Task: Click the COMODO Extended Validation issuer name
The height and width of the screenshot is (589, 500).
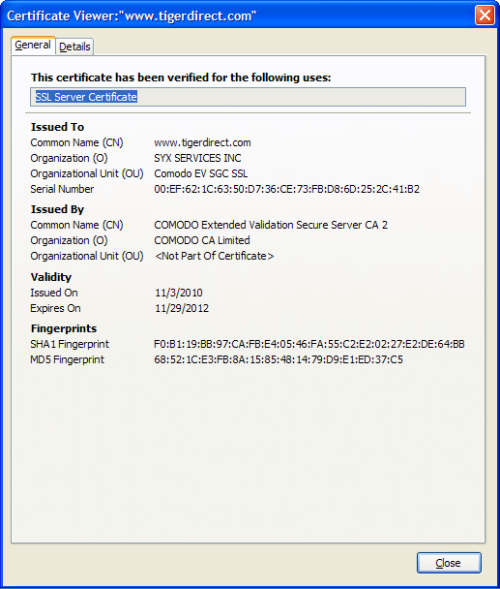Action: (271, 225)
